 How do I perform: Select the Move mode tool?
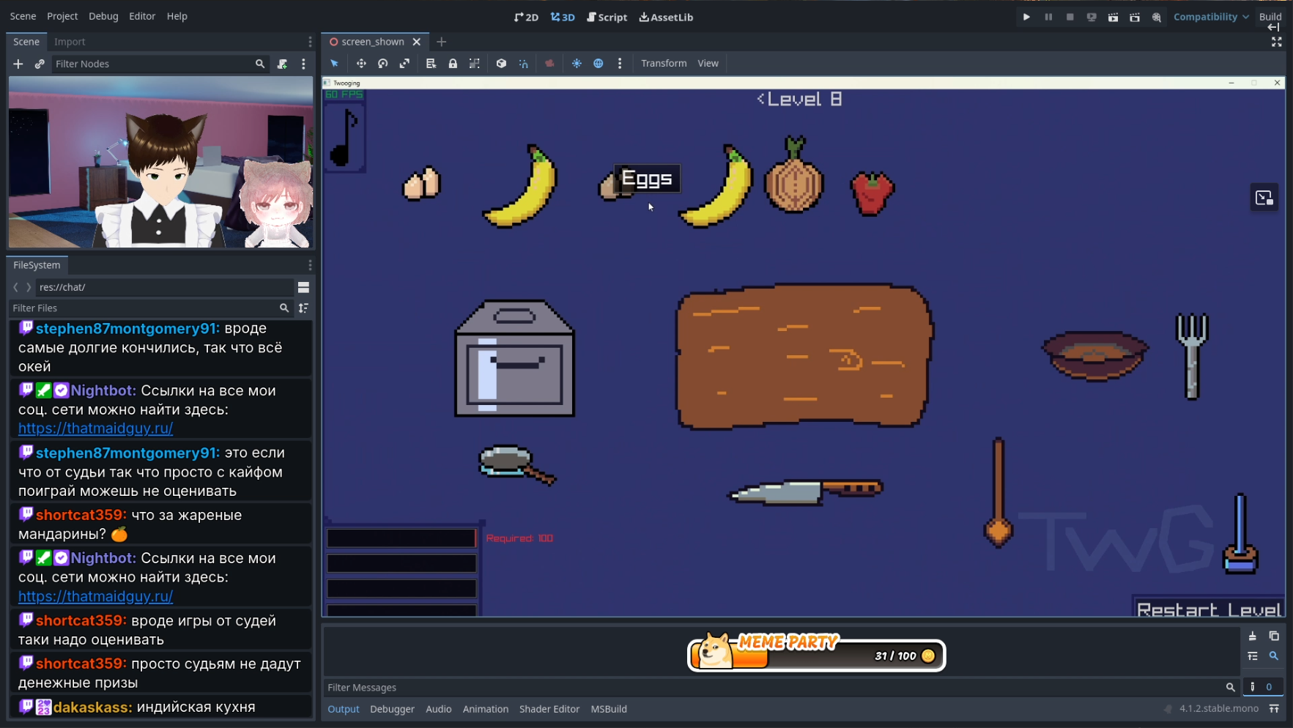361,64
